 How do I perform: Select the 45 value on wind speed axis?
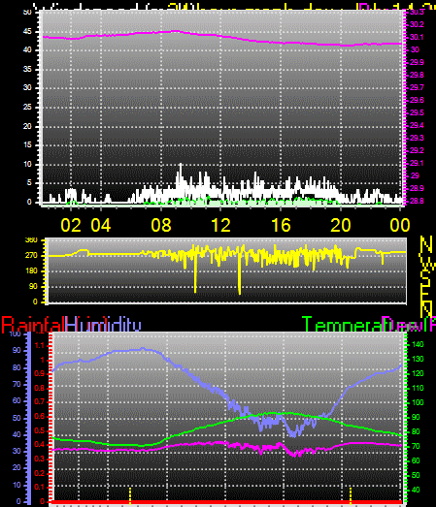[27, 31]
